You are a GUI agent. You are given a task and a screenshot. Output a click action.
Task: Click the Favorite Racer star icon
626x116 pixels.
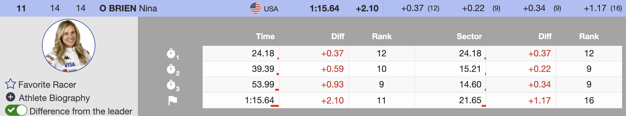coord(11,84)
